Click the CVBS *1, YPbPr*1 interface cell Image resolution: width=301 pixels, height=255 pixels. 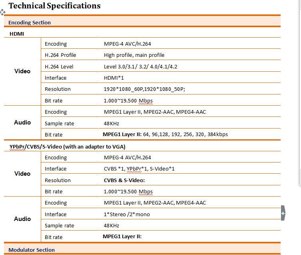139,169
